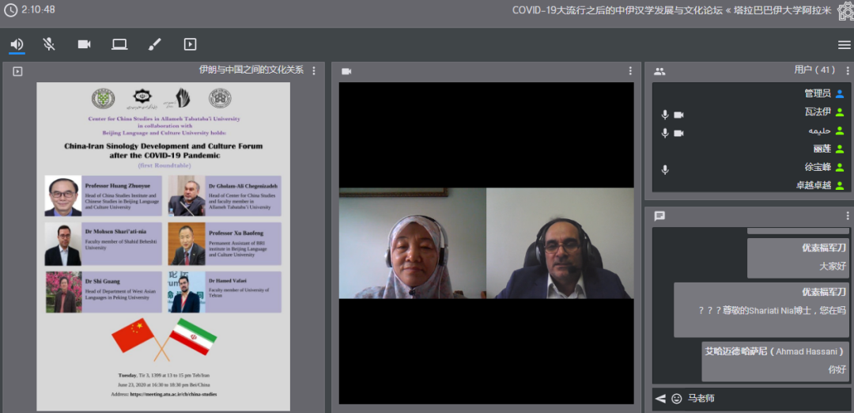This screenshot has height=413, width=854.
Task: Start screen sharing with laptop icon
Action: pos(119,44)
